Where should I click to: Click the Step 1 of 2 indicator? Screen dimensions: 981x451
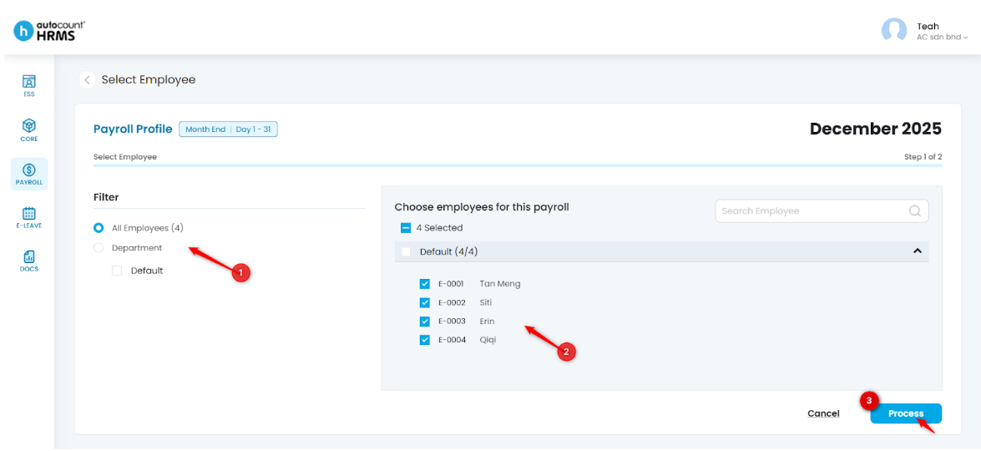coord(923,157)
